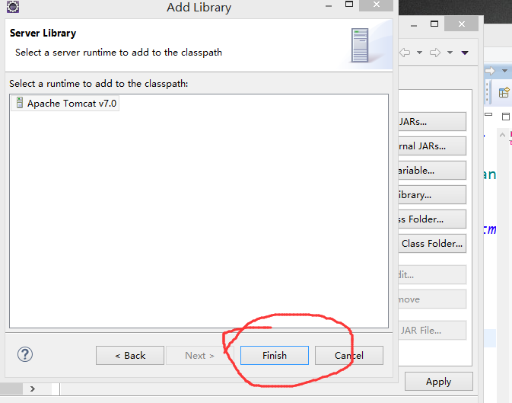This screenshot has width=512, height=403.
Task: Maximize the Eclipse editor view
Action: click(506, 117)
